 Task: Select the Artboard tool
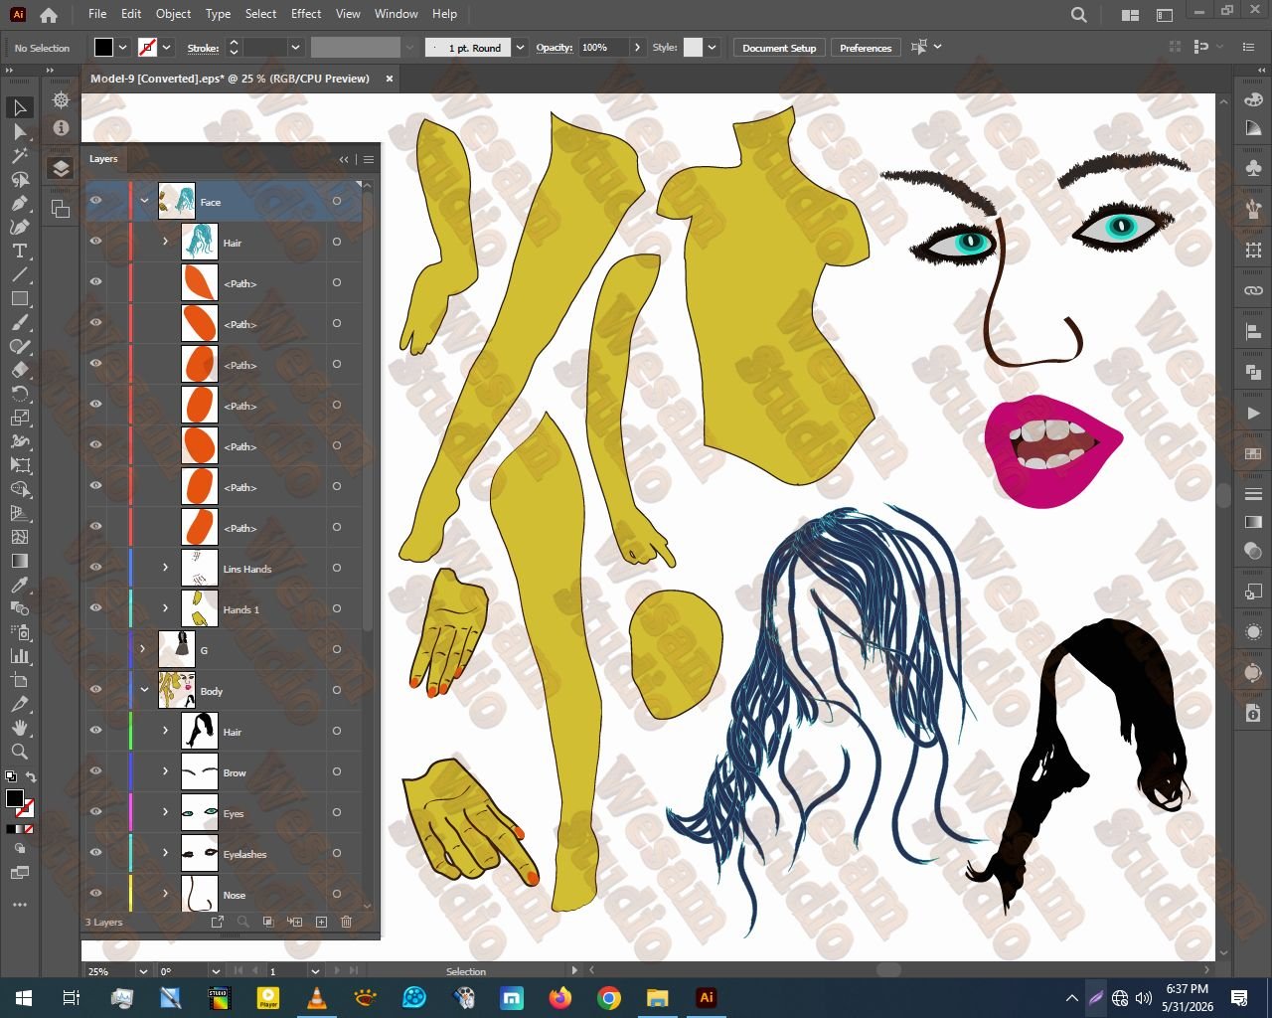point(20,680)
